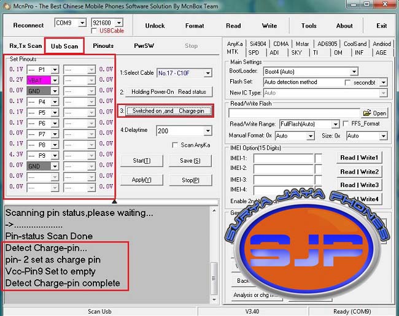The height and width of the screenshot is (316, 399).
Task: Open the COM9 port dropdown
Action: pos(82,23)
